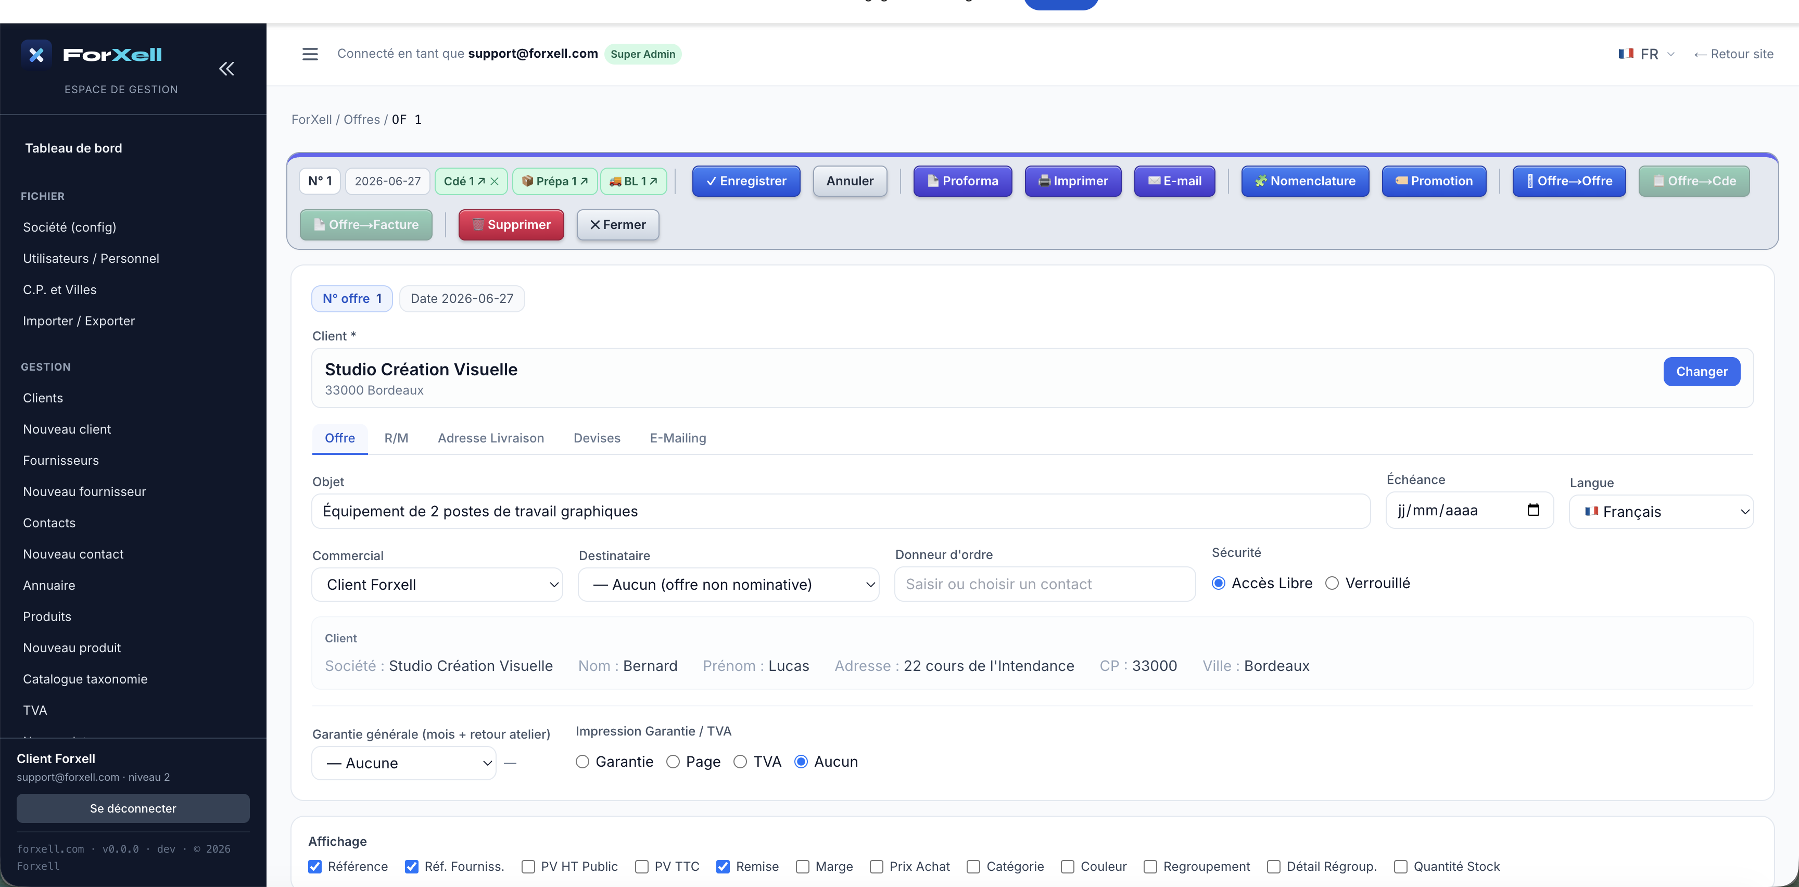Viewport: 1799px width, 887px height.
Task: Click the ForXell X logo icon
Action: click(x=36, y=55)
